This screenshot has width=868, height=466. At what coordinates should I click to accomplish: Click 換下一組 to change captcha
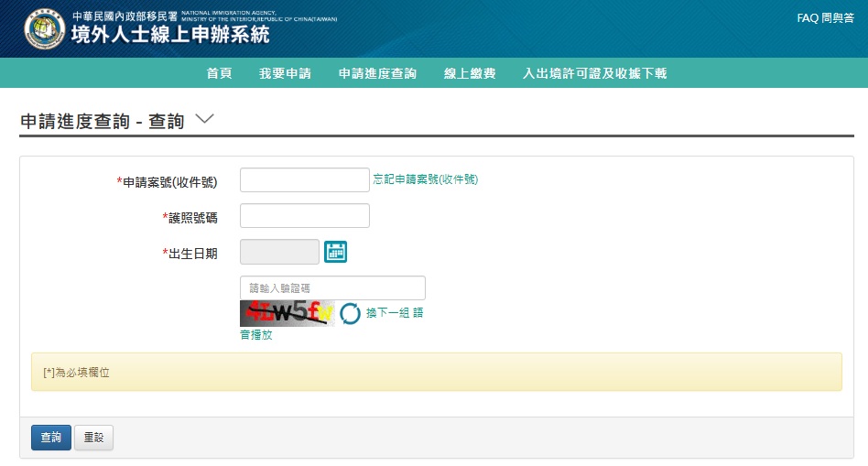pyautogui.click(x=386, y=313)
